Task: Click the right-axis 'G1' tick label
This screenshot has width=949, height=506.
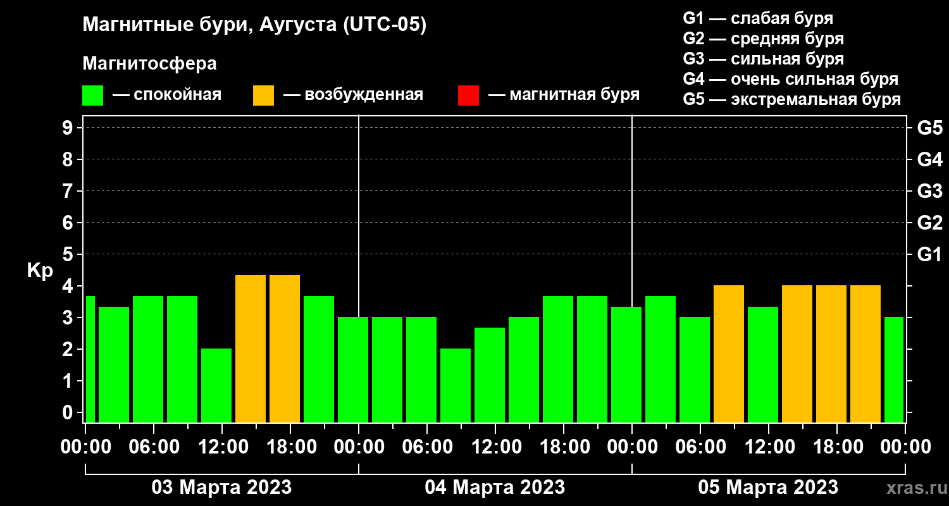Action: [930, 254]
